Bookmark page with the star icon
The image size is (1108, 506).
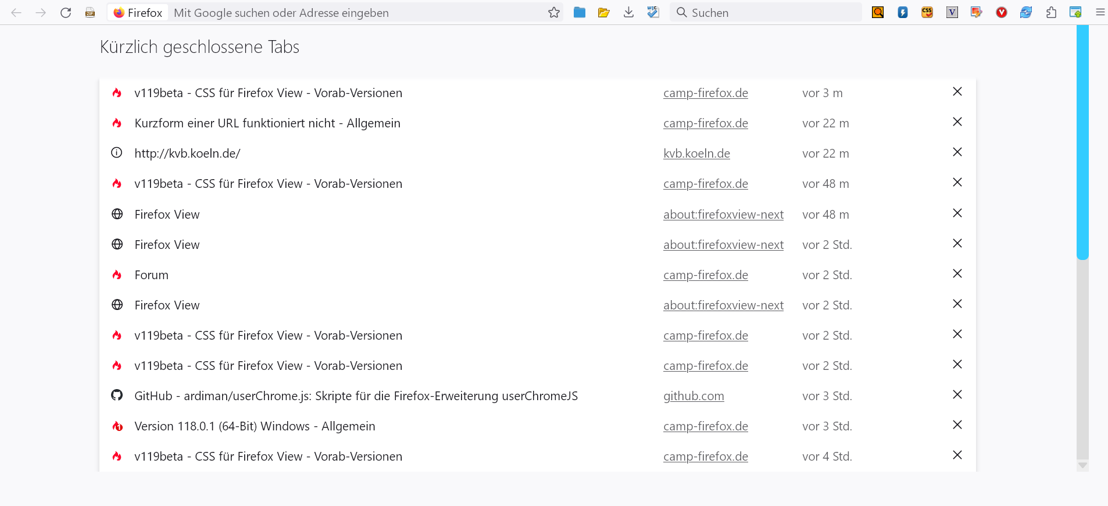click(553, 13)
